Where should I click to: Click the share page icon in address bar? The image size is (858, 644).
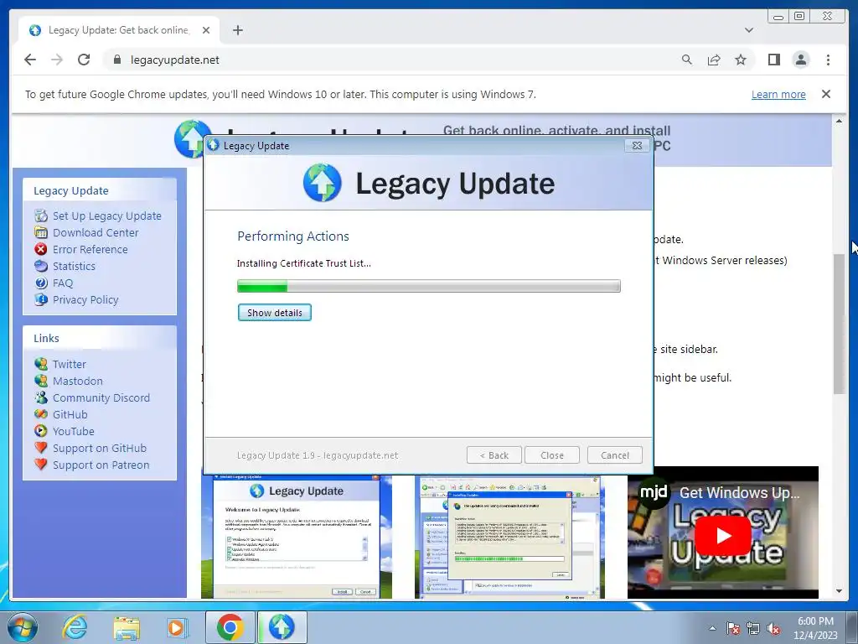[714, 60]
